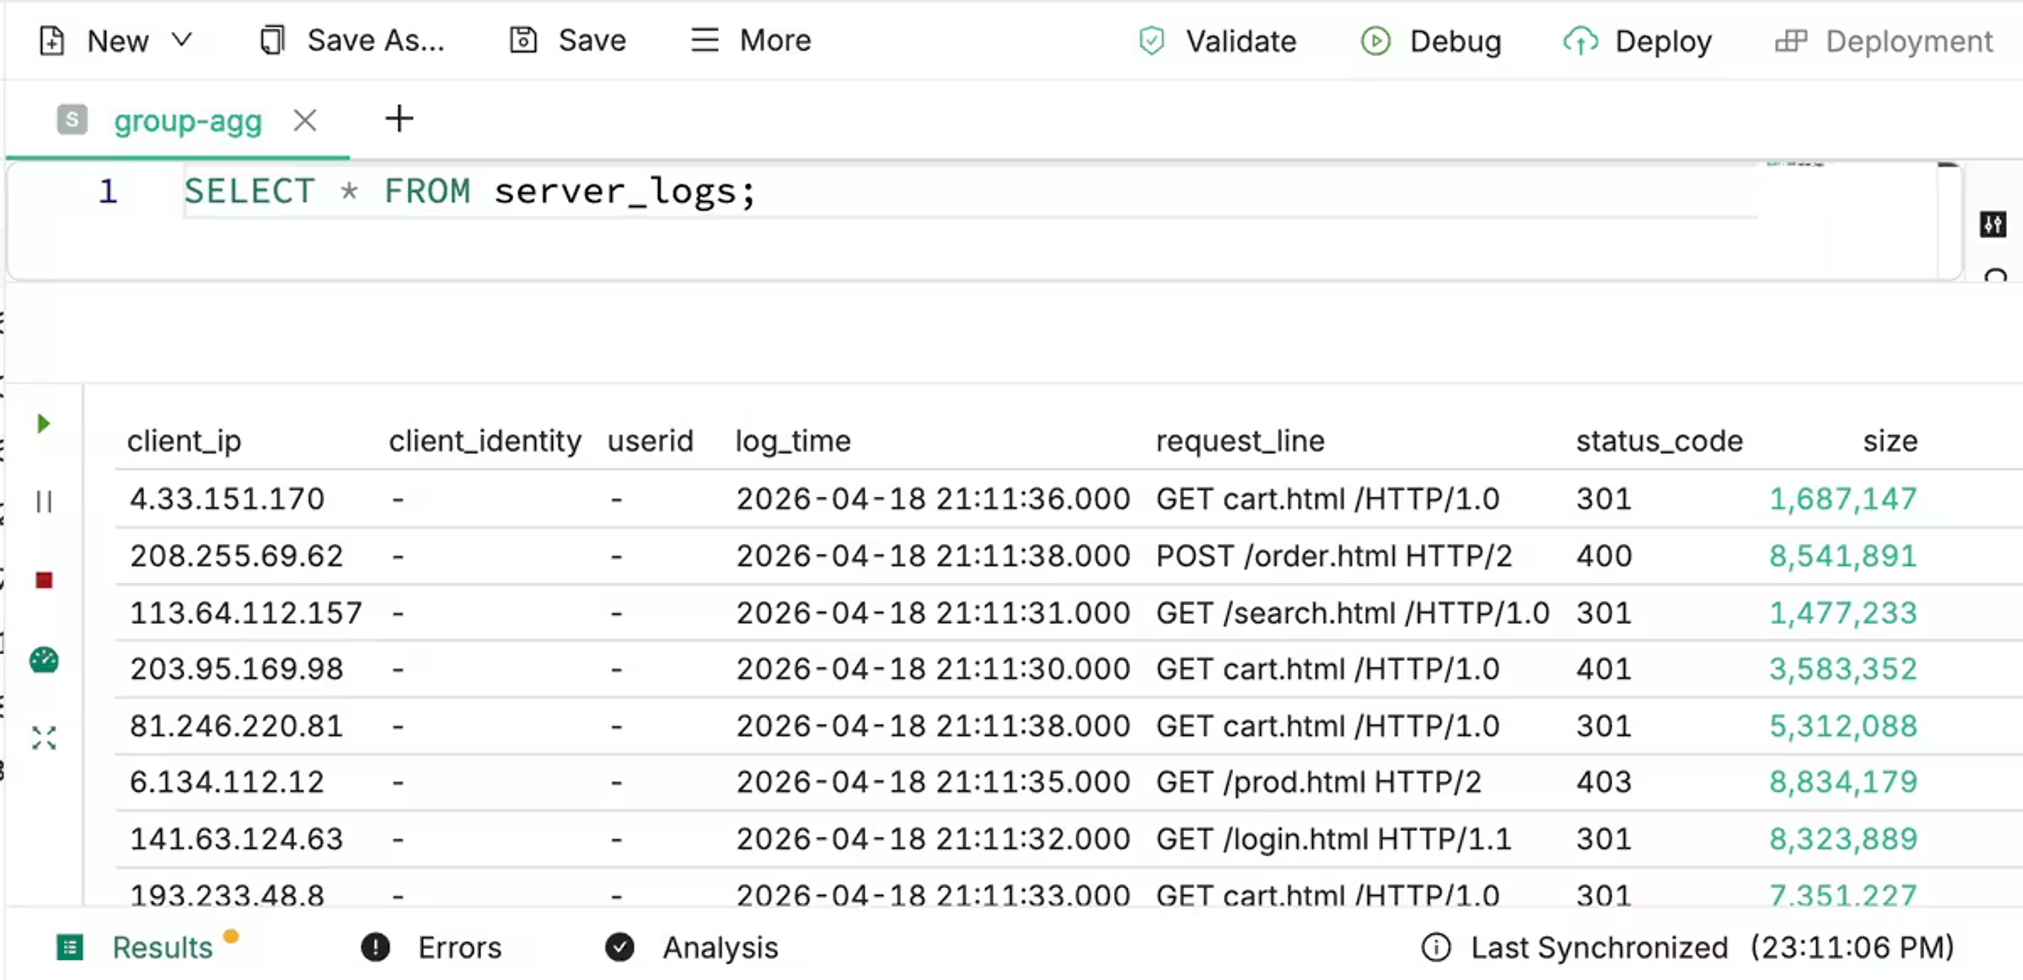Screen dimensions: 2023x980
Task: Add a new editor tab
Action: [x=399, y=119]
